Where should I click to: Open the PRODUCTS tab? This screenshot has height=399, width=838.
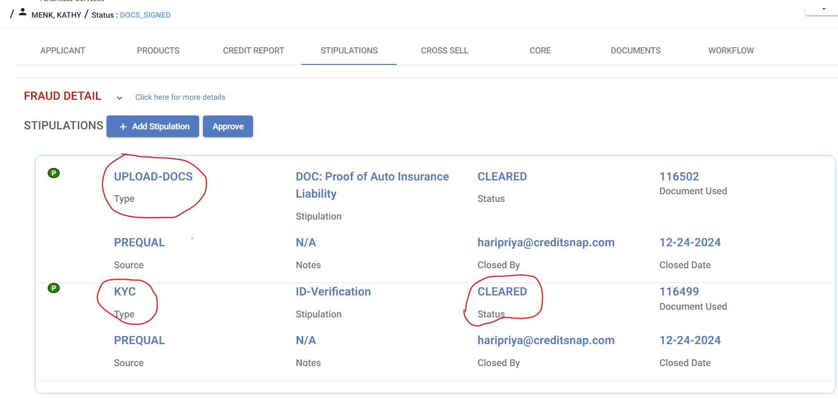click(158, 51)
